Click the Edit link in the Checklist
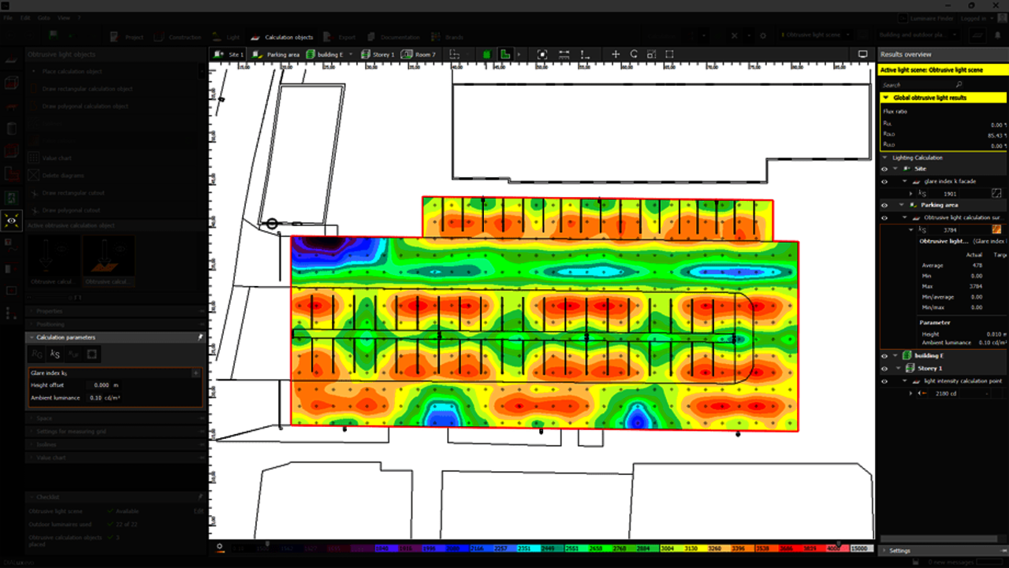 199,511
